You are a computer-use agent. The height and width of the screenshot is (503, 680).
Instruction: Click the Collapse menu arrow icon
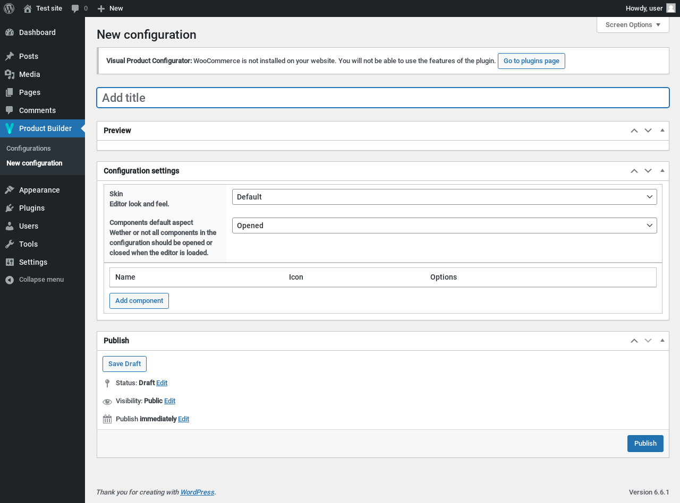click(x=10, y=280)
